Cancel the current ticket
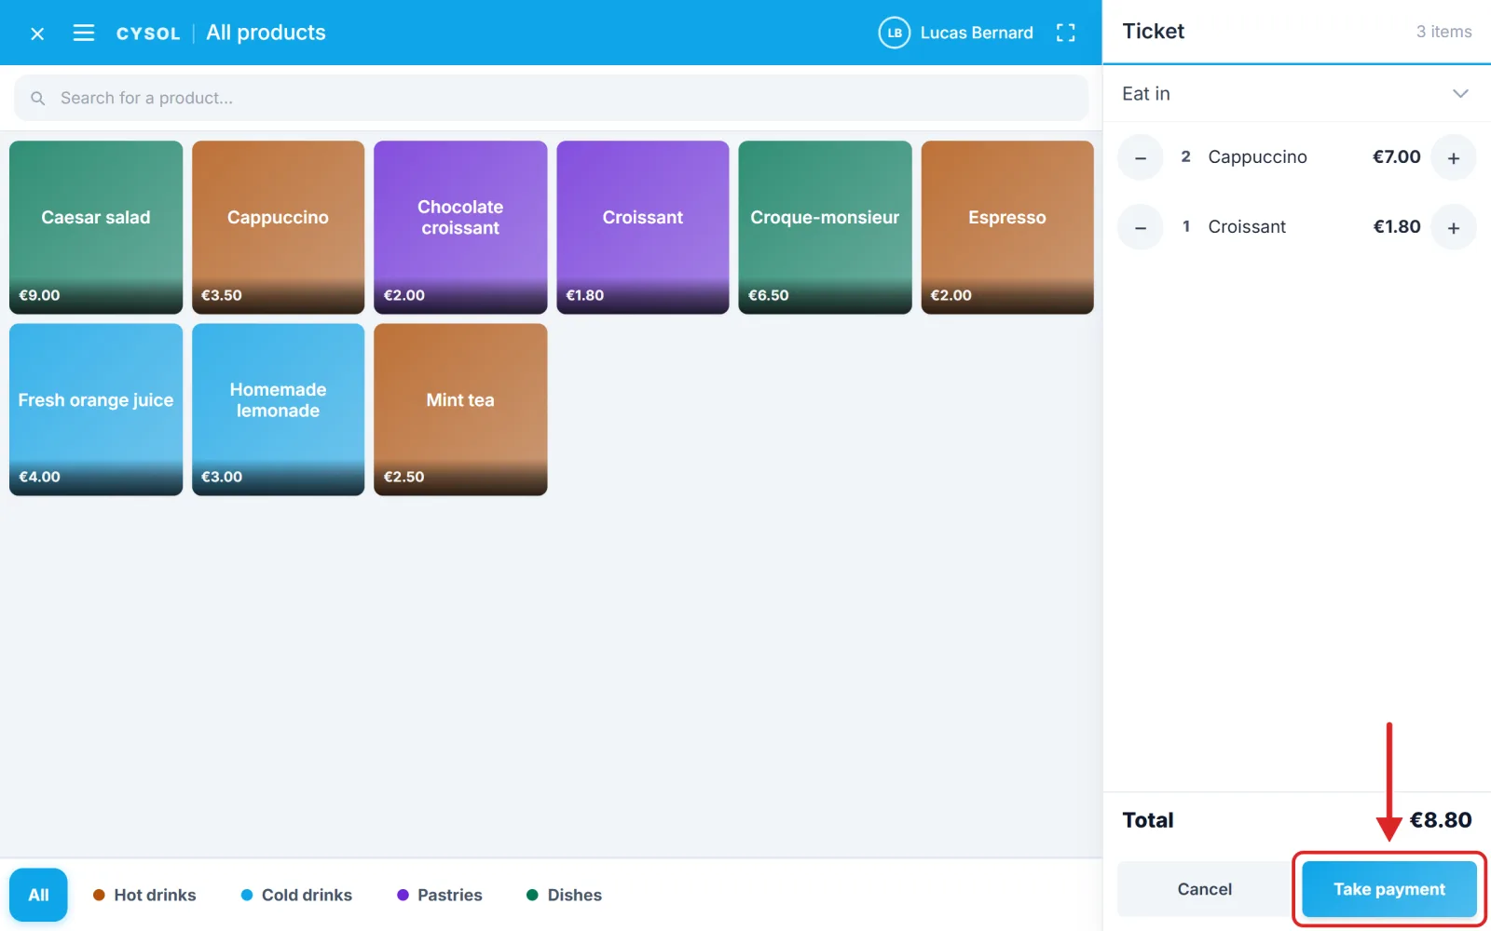Viewport: 1491px width, 931px height. click(x=1204, y=889)
